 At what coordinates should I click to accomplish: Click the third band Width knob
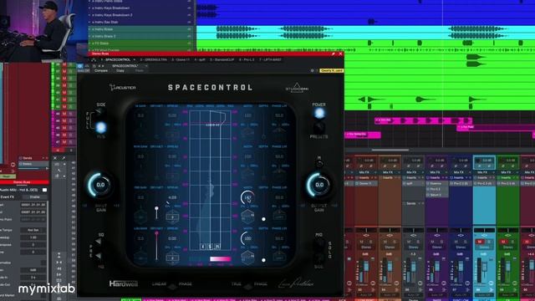(x=247, y=198)
